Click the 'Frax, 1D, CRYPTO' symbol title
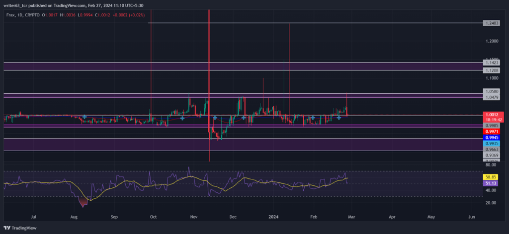The width and height of the screenshot is (509, 234). (x=23, y=15)
